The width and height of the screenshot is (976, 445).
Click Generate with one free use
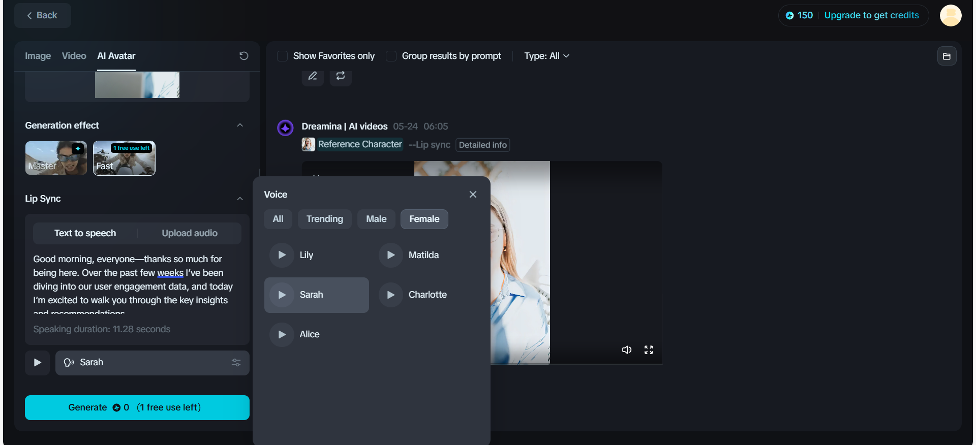137,407
